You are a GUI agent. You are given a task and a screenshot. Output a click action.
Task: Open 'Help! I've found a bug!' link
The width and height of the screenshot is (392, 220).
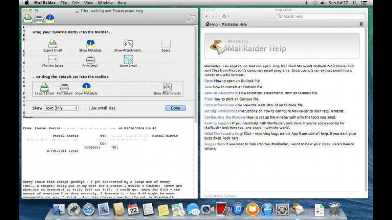point(223,133)
